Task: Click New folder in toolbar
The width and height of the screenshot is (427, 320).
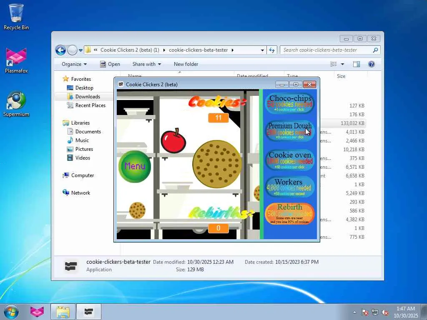Action: pos(186,64)
